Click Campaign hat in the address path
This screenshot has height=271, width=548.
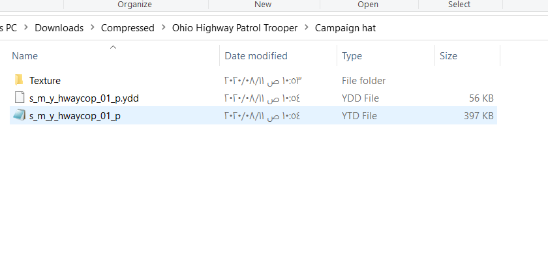[x=345, y=28]
